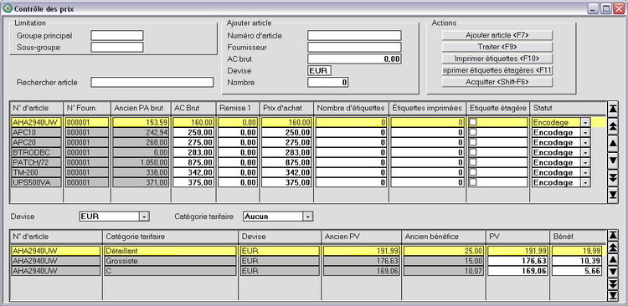628x306 pixels.
Task: Focus the Sous-groupe field
Action: (x=117, y=47)
